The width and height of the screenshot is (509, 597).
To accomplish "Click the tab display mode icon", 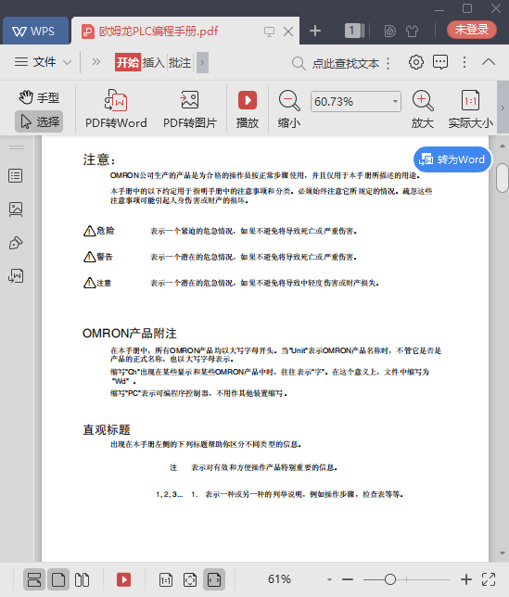I will [269, 32].
